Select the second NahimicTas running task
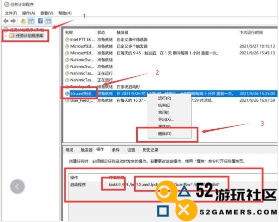This screenshot has height=222, width=279. point(170,80)
